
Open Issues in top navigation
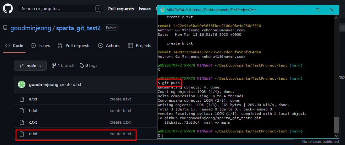(145, 9)
